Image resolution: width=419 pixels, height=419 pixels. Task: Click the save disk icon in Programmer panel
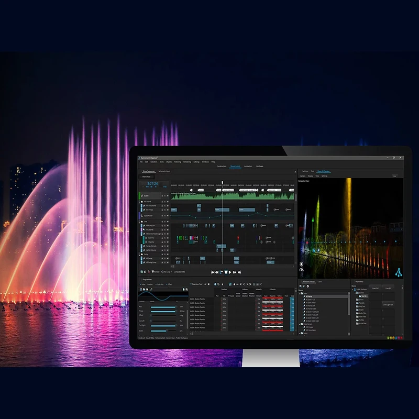click(x=147, y=289)
